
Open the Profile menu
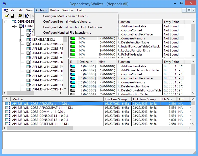54,10
